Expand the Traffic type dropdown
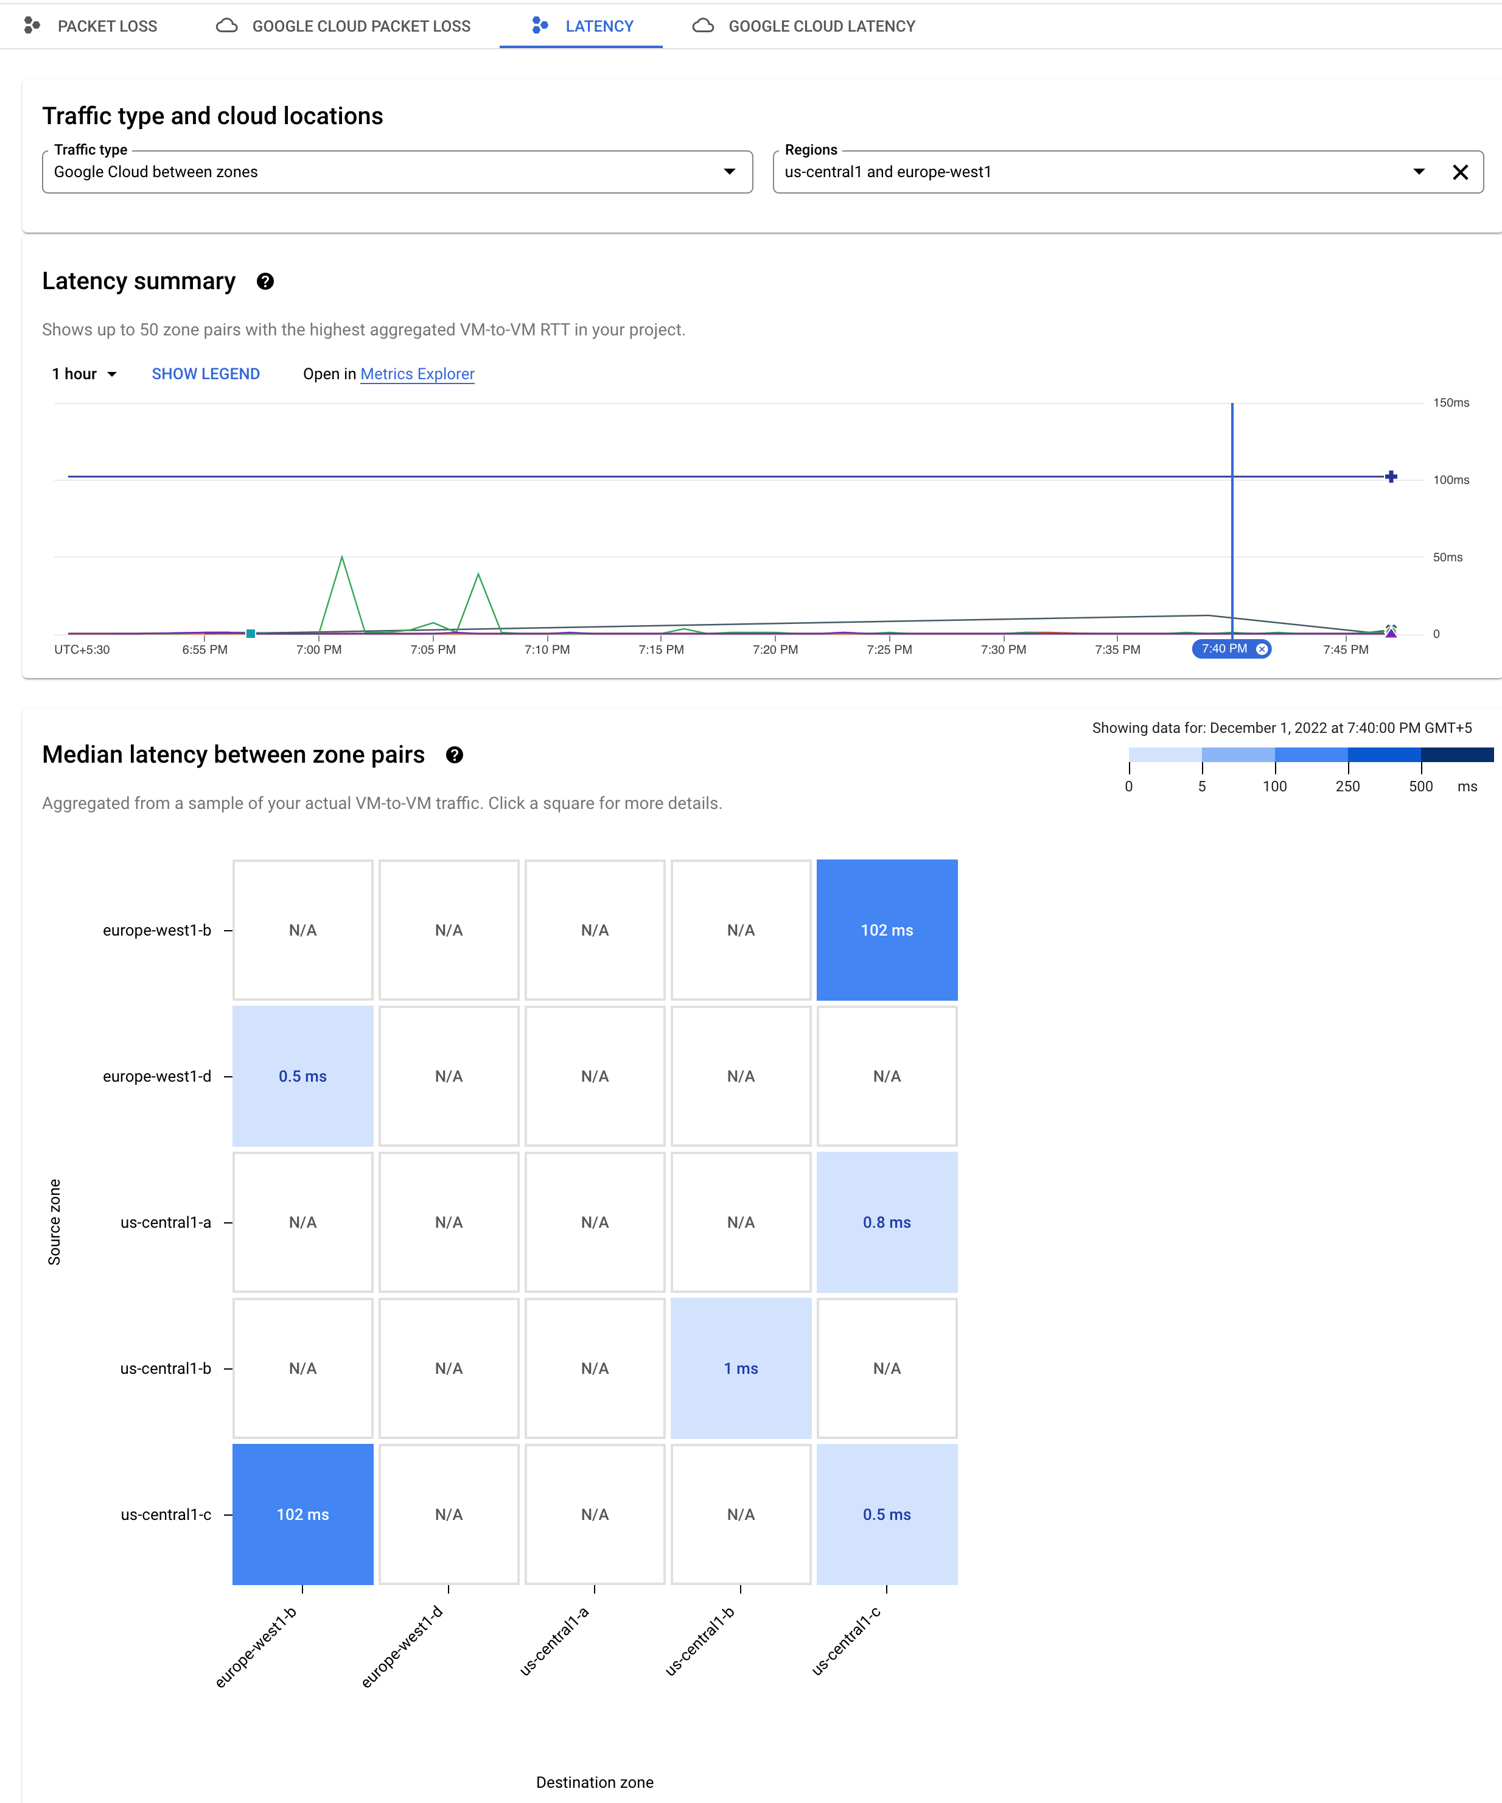The width and height of the screenshot is (1502, 1803). coord(728,172)
